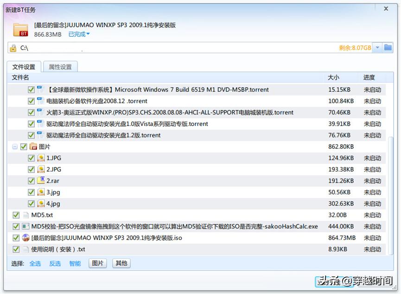Click the WinRAR archive icon next to 2.rar
Screen dimensions: 401x294
click(x=41, y=180)
